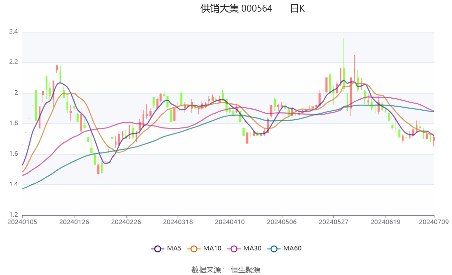Image resolution: width=452 pixels, height=275 pixels.
Task: Click the data source text 恒生聚源
Action: pyautogui.click(x=246, y=270)
